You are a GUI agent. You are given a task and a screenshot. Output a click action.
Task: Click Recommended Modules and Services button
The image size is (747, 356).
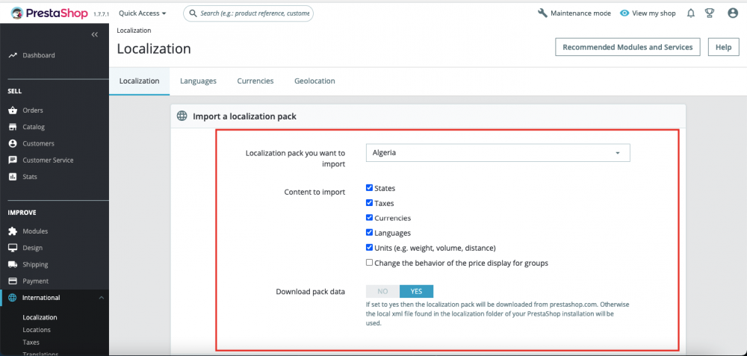[x=627, y=47]
